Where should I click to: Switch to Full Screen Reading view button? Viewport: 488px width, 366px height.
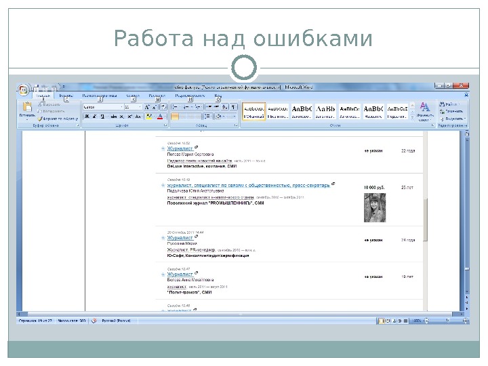pos(388,321)
